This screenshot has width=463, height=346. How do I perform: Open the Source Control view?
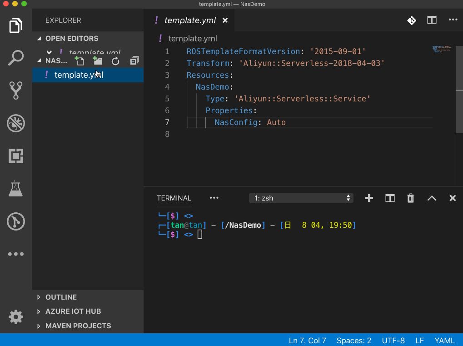tap(16, 90)
